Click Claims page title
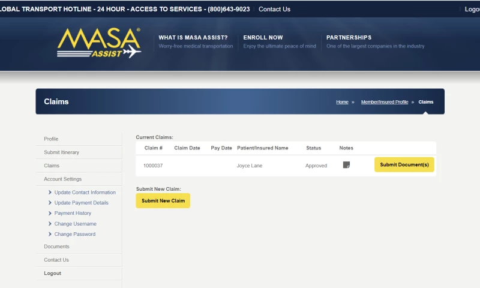 tap(56, 101)
